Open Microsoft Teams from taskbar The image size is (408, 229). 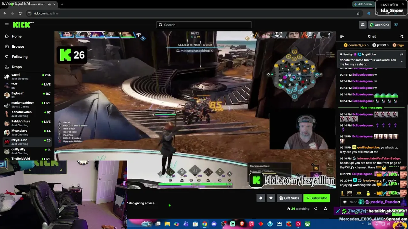(x=186, y=224)
